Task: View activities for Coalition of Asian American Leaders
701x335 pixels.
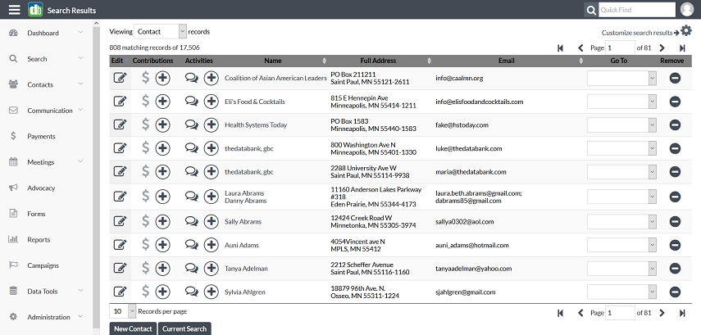Action: tap(191, 78)
